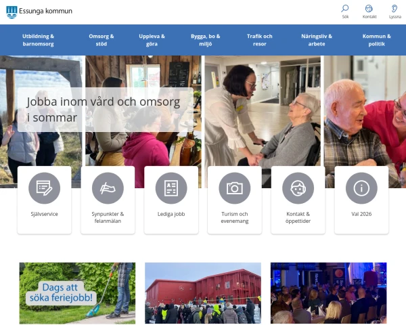Open Lediga jobb icon tile
The height and width of the screenshot is (325, 406).
[x=171, y=188]
